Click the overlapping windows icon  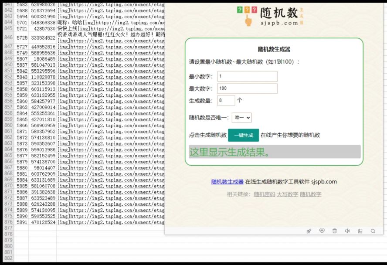pos(360,231)
